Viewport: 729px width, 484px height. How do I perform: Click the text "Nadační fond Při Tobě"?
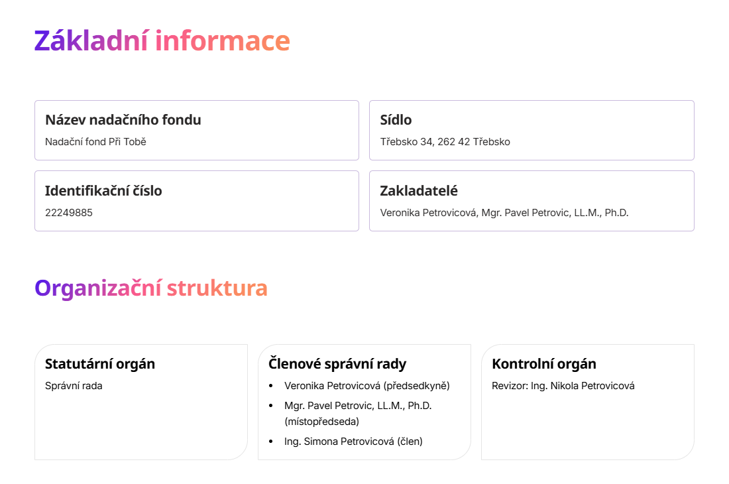(x=95, y=142)
